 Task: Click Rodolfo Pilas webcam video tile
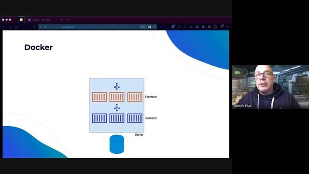(270, 87)
